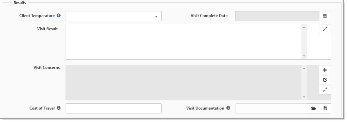Click the Visit Concerns scrollbar up arrow
The height and width of the screenshot is (122, 347).
(x=304, y=68)
